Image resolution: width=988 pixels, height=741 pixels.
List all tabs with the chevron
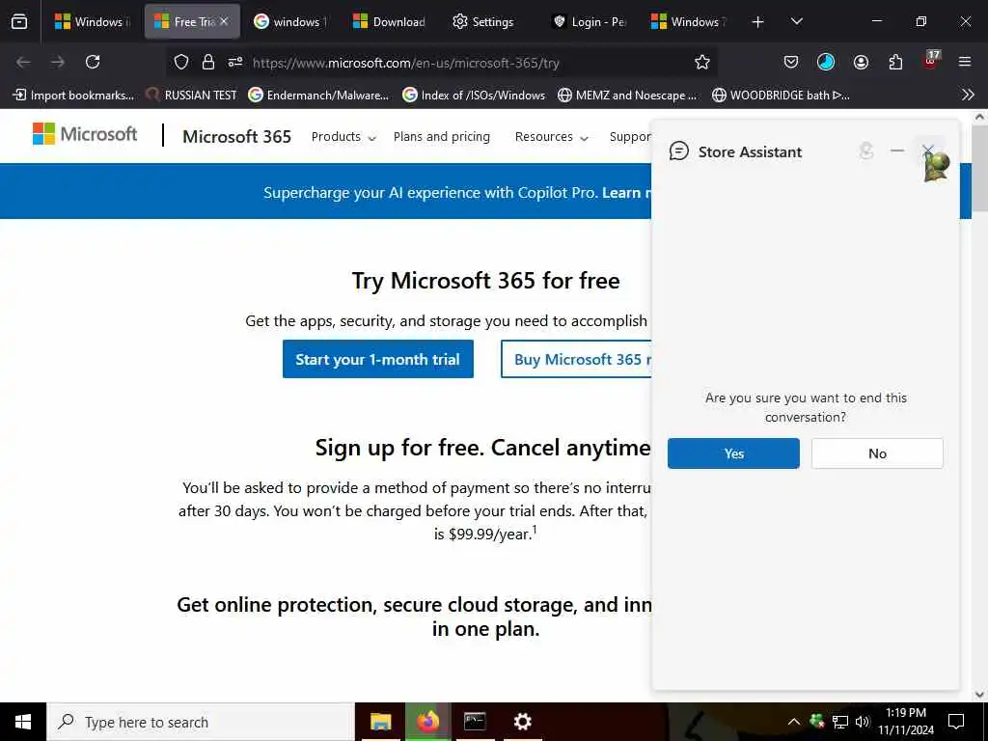[x=796, y=21]
